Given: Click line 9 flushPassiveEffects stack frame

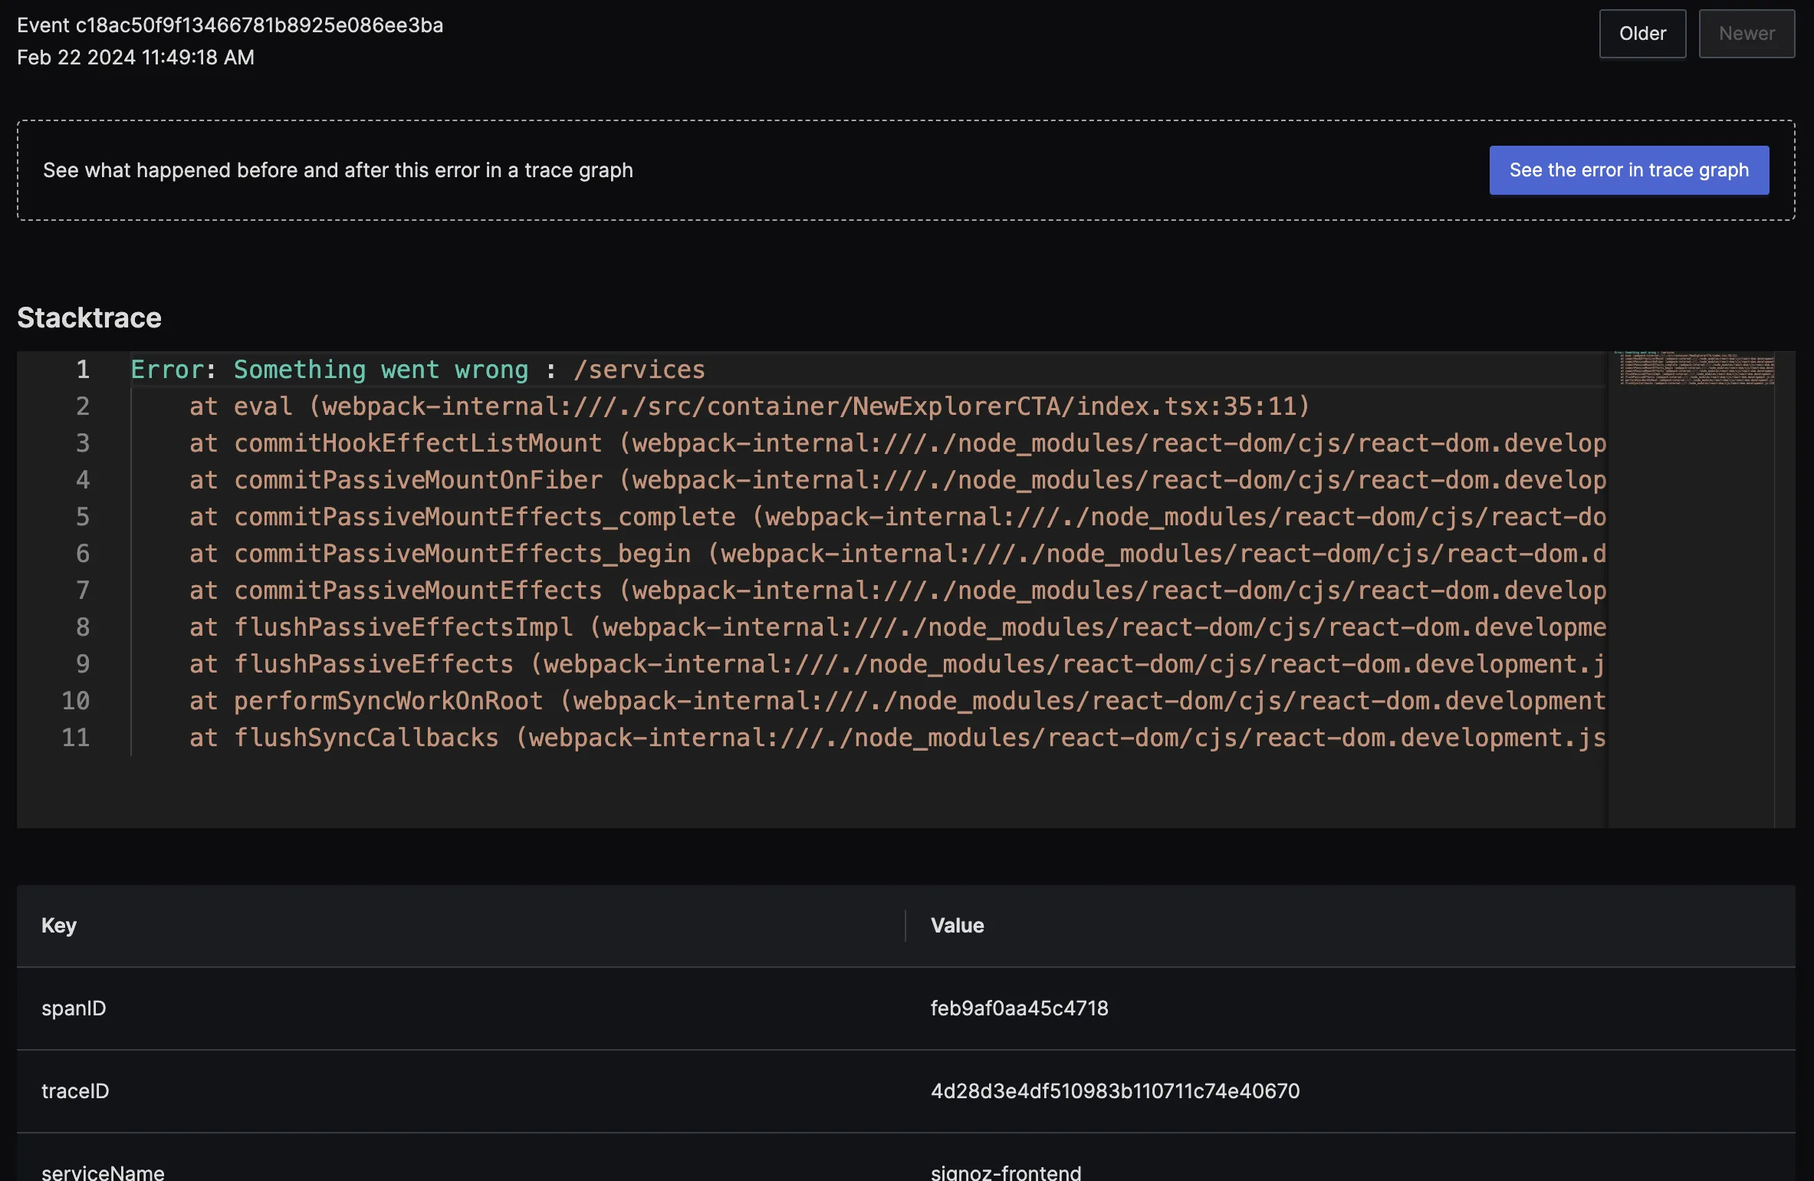Looking at the screenshot, I should click(898, 664).
